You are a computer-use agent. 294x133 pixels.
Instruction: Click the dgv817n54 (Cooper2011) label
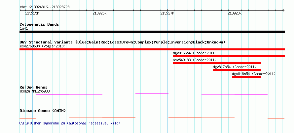click(x=235, y=67)
